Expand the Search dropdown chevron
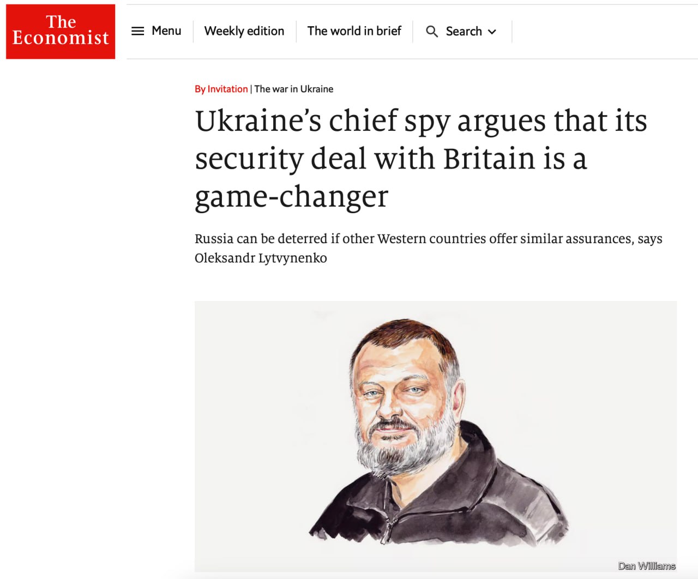698x579 pixels. click(x=492, y=32)
